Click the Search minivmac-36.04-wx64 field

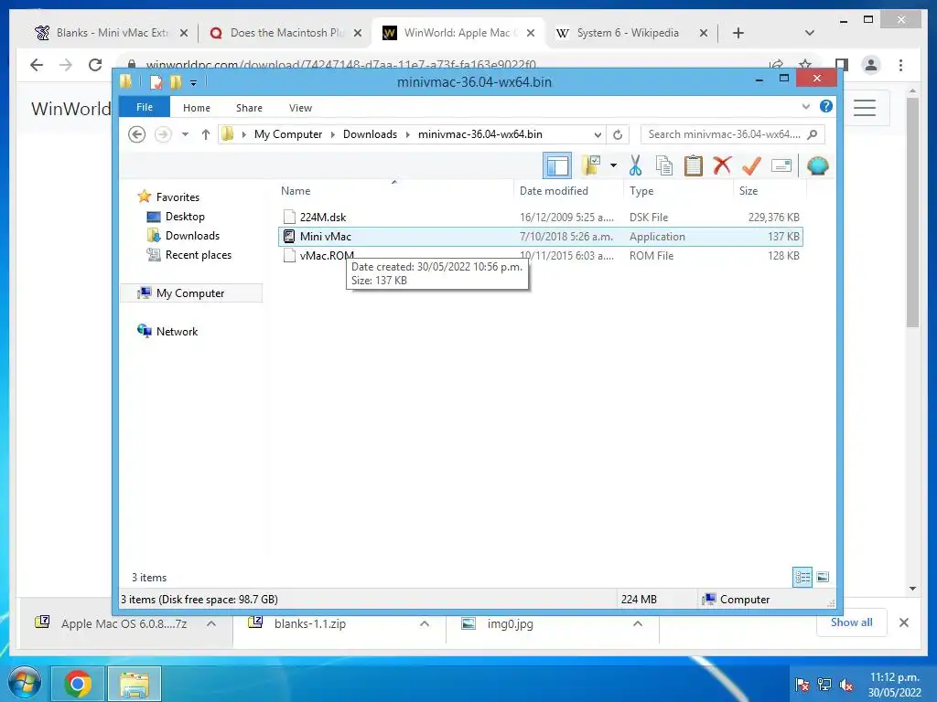[733, 134]
